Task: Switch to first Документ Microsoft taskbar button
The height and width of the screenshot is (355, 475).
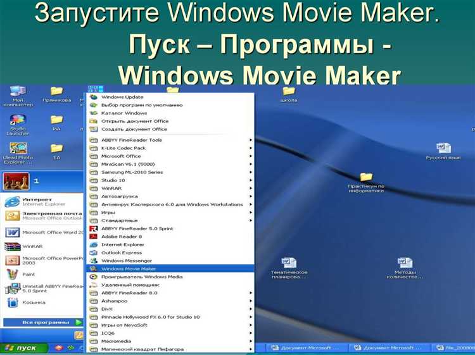Action: point(306,348)
